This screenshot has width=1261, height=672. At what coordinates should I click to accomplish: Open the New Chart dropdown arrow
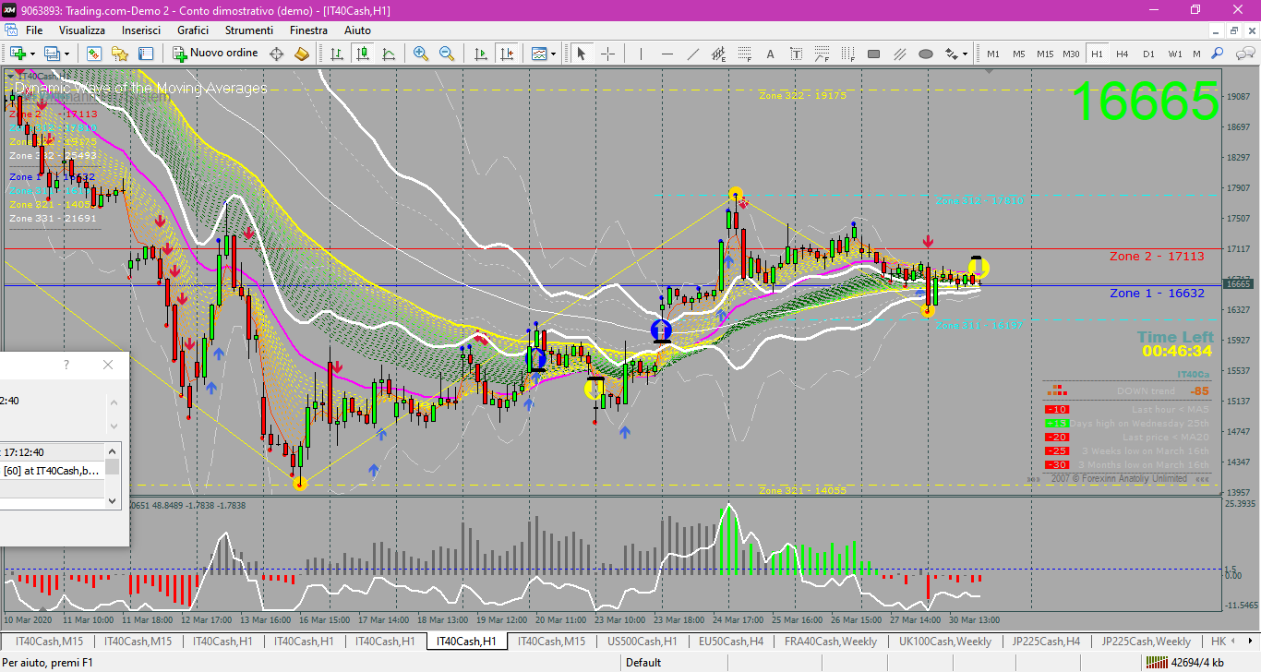point(32,54)
